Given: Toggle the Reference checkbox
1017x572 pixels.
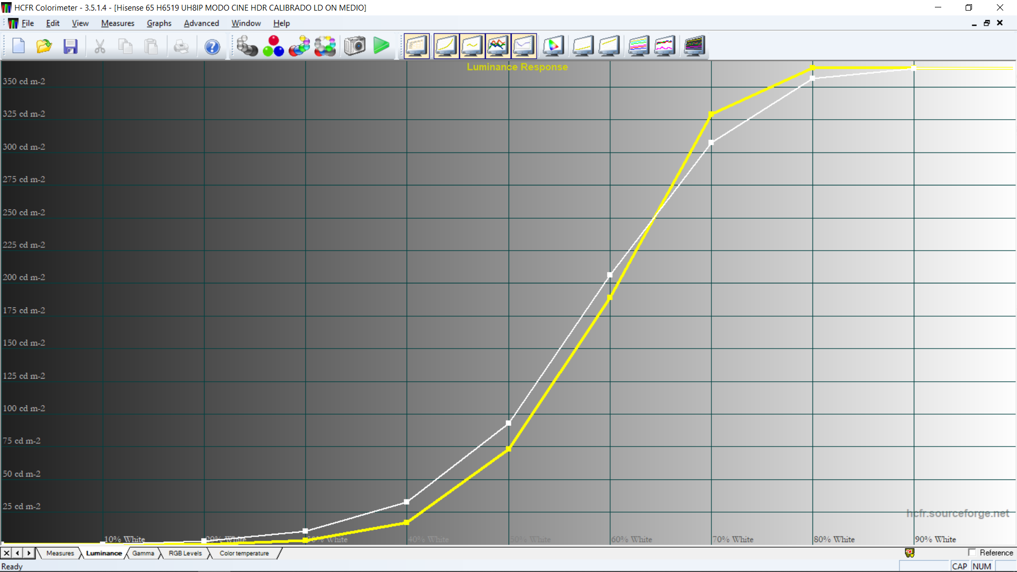Looking at the screenshot, I should pyautogui.click(x=972, y=552).
